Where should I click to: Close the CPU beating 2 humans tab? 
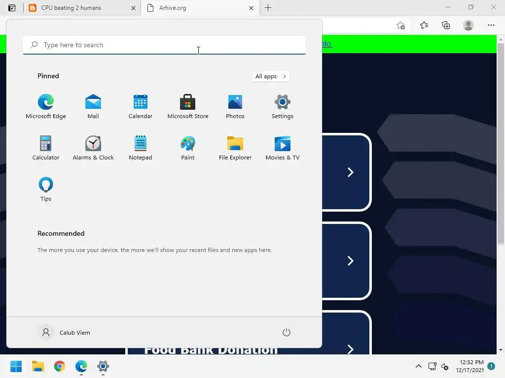[x=133, y=8]
